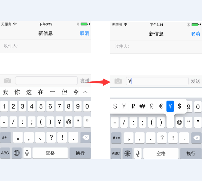202x181 pixels.
Task: Select highlighted ¥ in currency popup
Action: [x=170, y=106]
